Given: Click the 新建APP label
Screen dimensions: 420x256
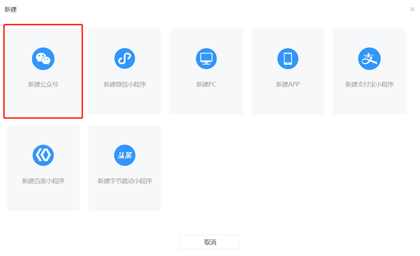Looking at the screenshot, I should (288, 85).
